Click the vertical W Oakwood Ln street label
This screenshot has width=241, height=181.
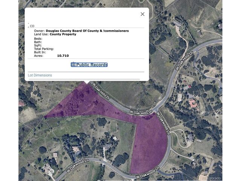pyautogui.click(x=163, y=123)
